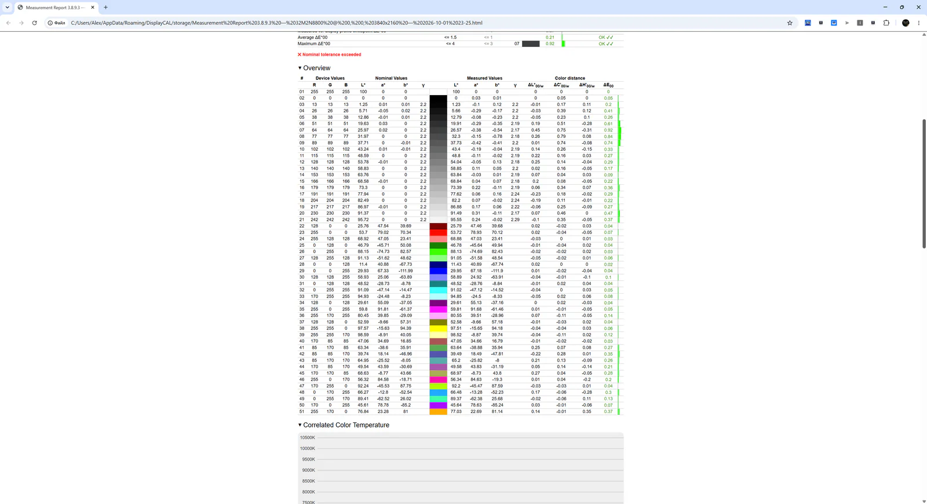Close the Measurement Report tab

pos(93,8)
